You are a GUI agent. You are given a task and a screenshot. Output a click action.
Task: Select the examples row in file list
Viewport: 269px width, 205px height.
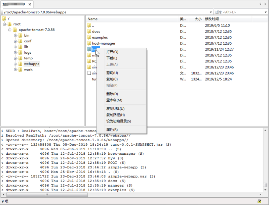tap(177, 37)
